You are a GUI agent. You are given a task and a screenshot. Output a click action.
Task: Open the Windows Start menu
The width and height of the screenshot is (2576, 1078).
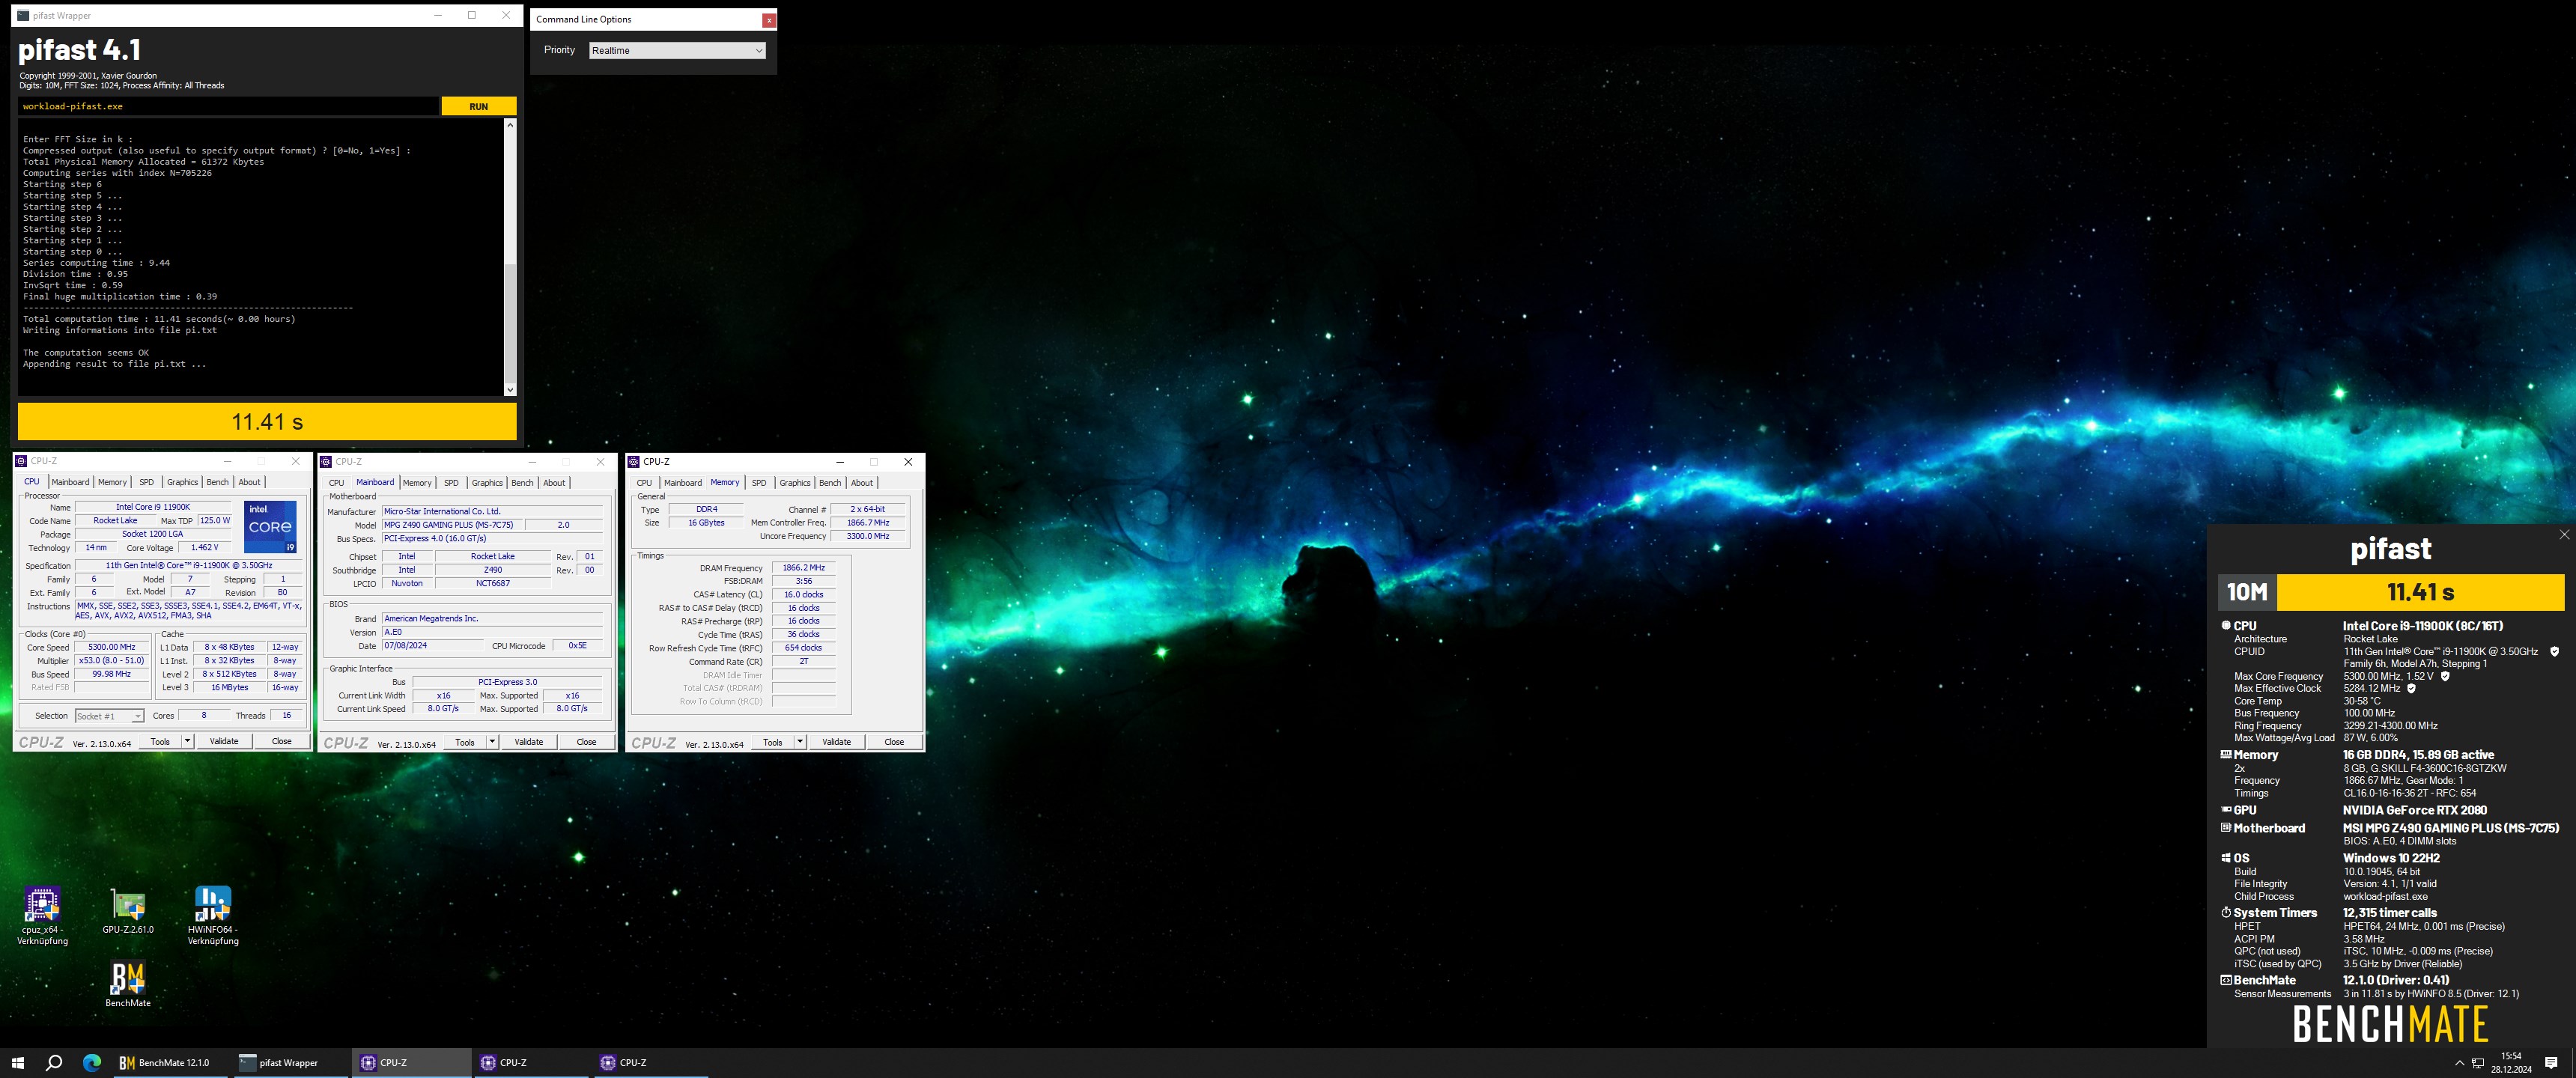(17, 1063)
